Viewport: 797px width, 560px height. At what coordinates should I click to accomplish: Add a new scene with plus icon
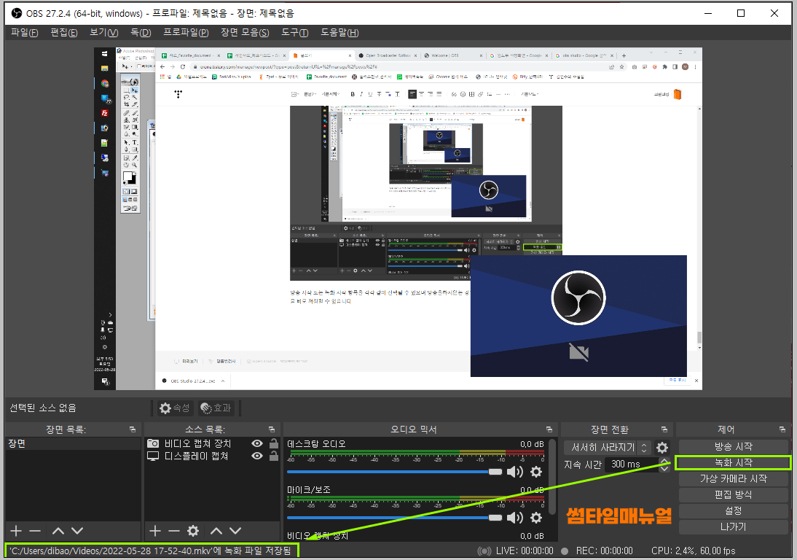point(16,531)
